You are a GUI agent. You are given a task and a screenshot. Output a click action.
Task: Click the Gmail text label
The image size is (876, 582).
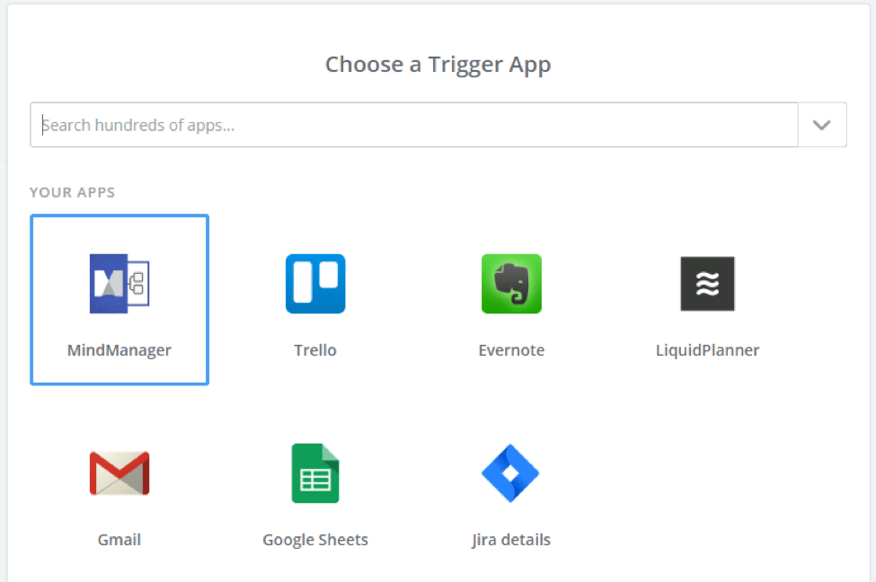119,540
